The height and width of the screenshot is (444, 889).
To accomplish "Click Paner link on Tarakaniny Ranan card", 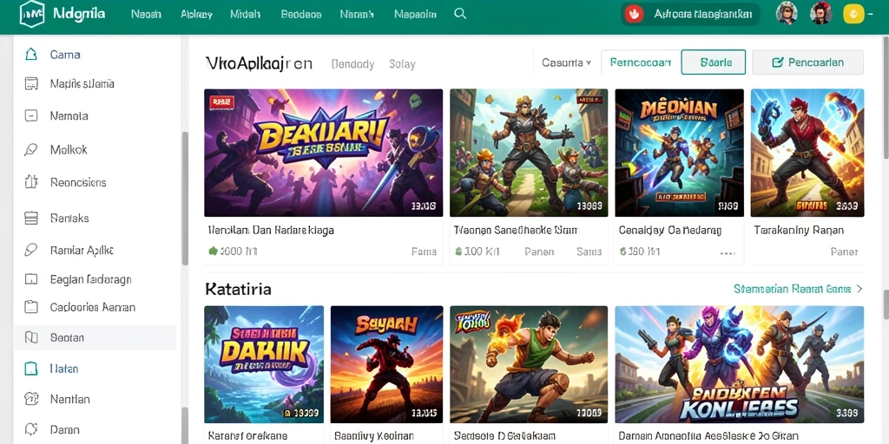I will (844, 251).
